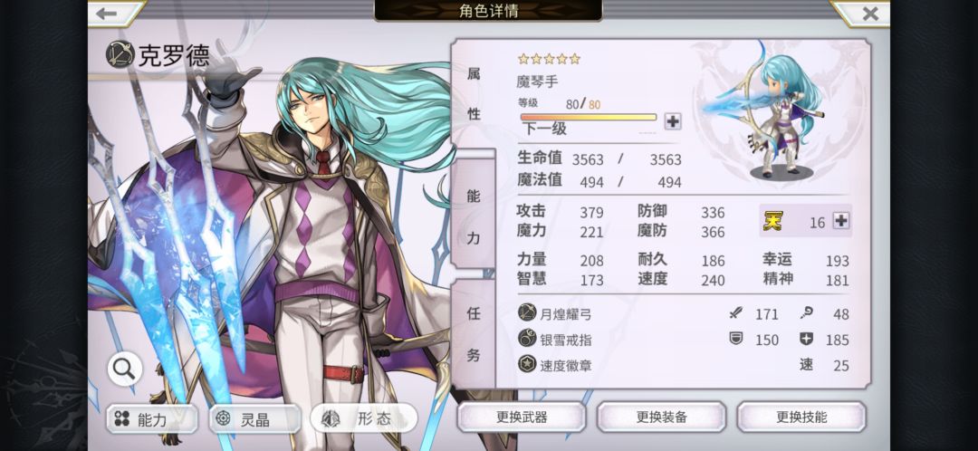Viewport: 978px width, 451px height.
Task: Tap the magnifier icon to view artwork
Action: (x=125, y=369)
